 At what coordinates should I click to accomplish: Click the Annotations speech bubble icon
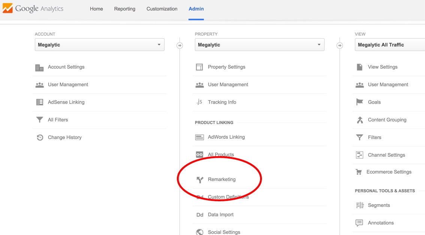[x=359, y=223]
